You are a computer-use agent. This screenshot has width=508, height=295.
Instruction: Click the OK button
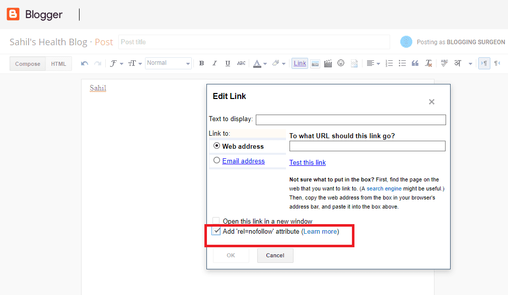(x=231, y=255)
